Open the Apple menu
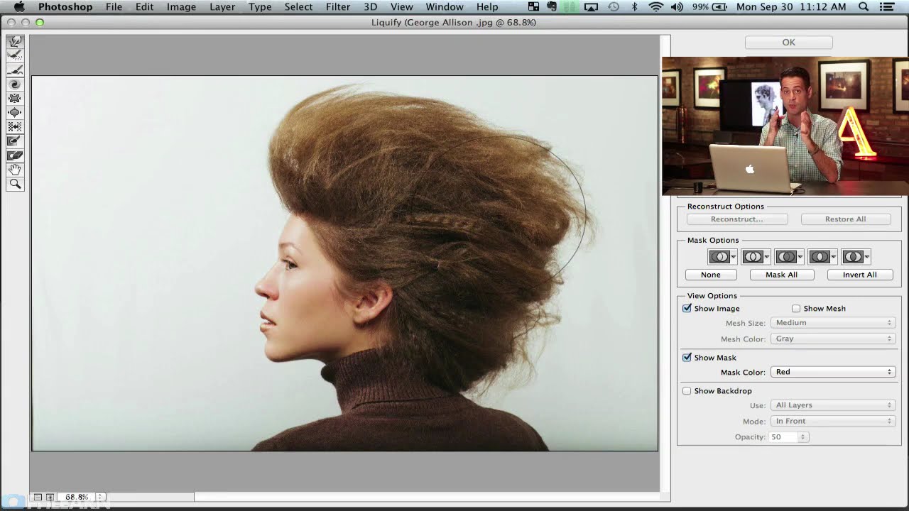 point(19,7)
